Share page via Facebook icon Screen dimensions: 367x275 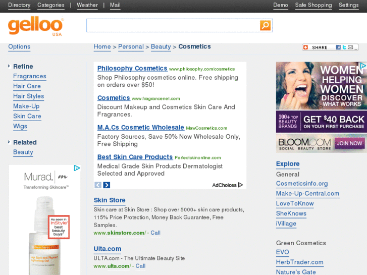coord(338,47)
